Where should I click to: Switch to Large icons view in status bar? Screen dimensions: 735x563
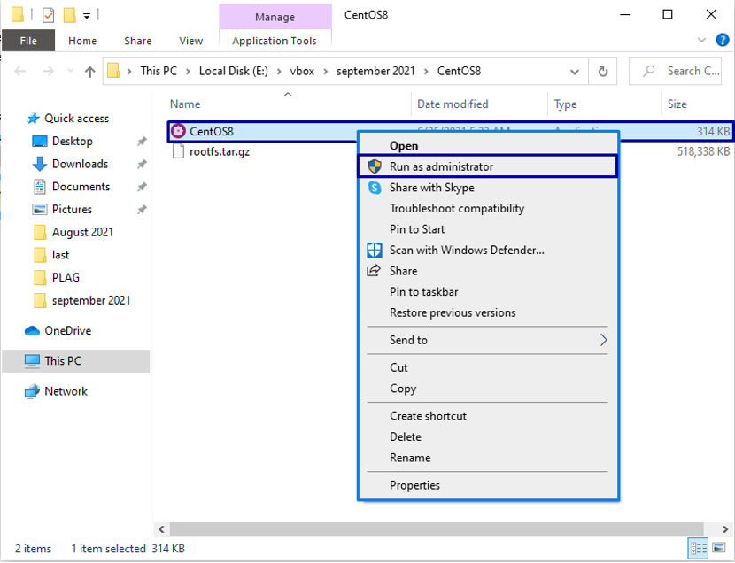718,548
